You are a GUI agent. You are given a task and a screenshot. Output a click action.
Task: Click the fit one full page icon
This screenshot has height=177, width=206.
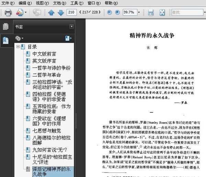[x=162, y=12]
